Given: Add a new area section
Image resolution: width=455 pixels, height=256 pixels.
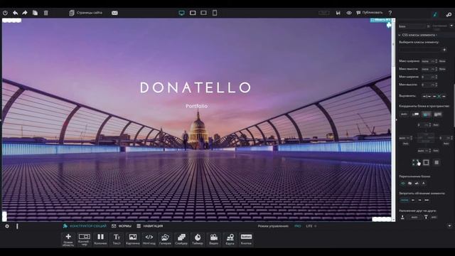Looking at the screenshot, I should point(68,240).
